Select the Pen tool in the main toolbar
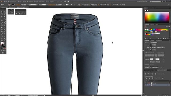The image size is (171, 96). (2, 17)
